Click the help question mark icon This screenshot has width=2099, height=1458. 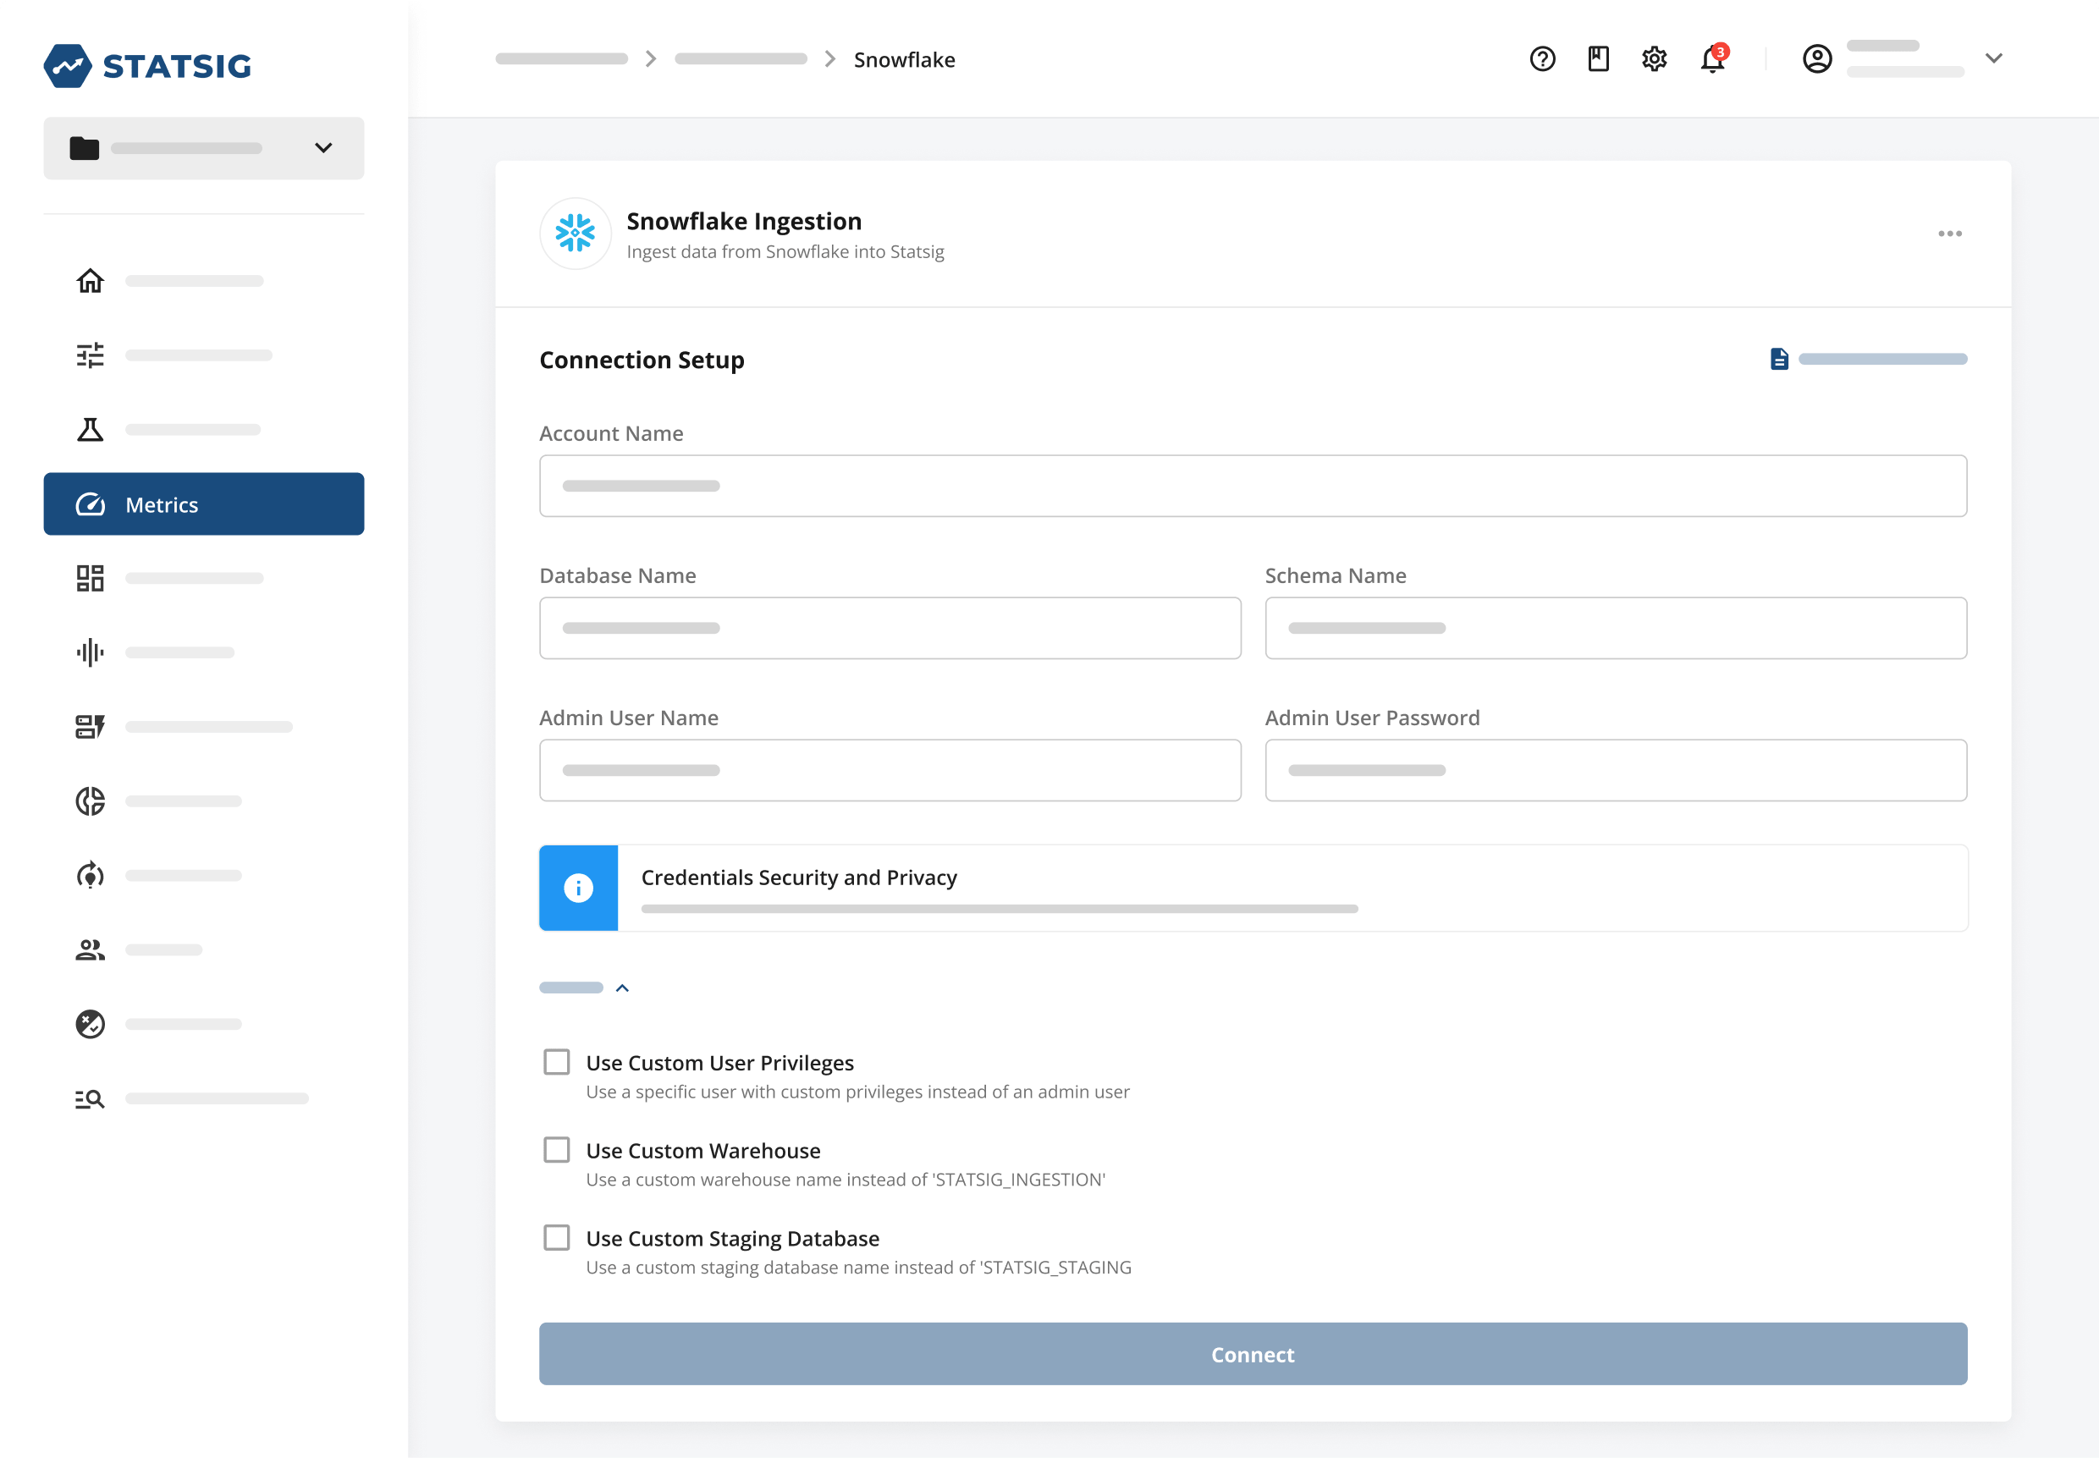[1542, 59]
